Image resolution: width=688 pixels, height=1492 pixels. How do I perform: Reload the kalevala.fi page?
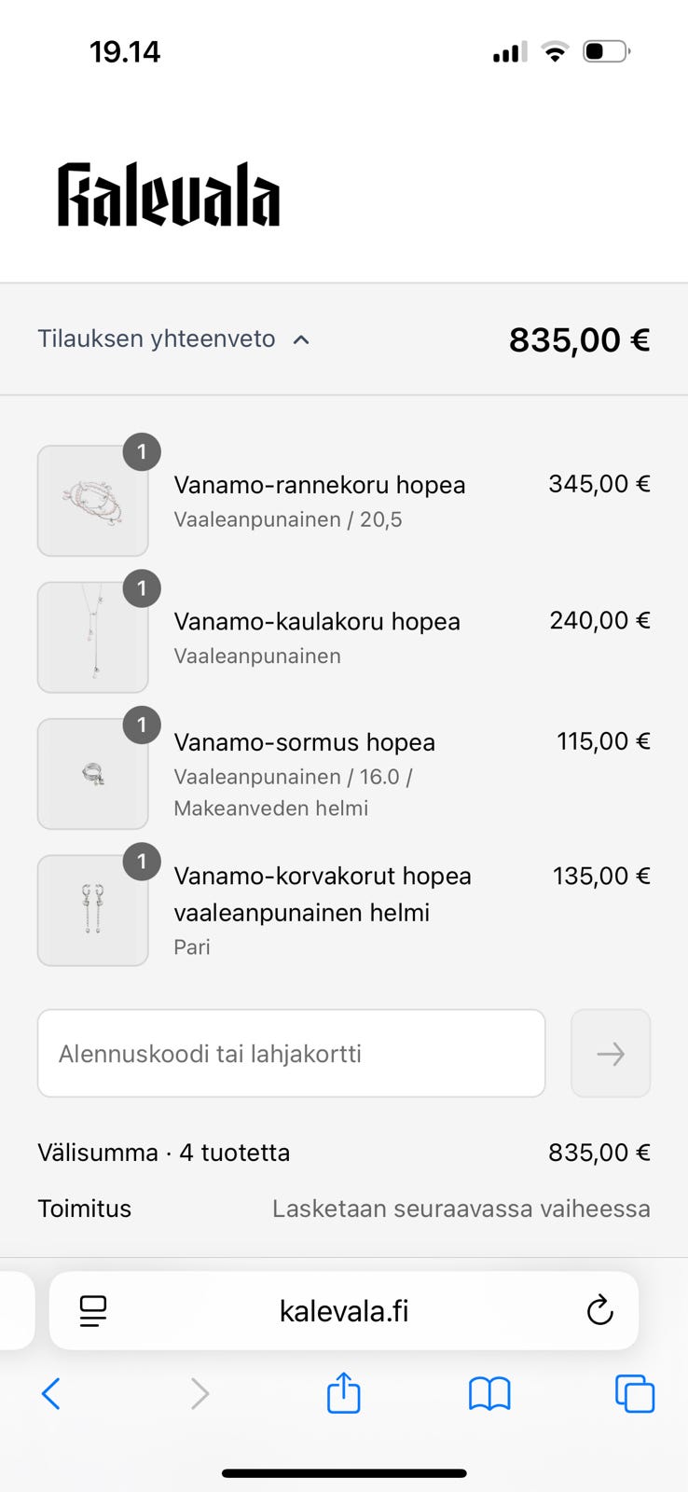coord(599,1311)
